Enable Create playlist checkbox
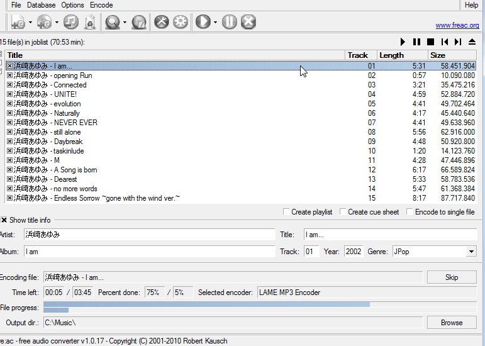 tap(286, 212)
